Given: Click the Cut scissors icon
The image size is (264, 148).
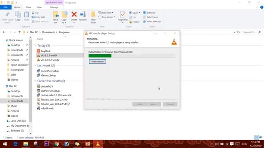Looking at the screenshot, I should pyautogui.click(x=33, y=13).
